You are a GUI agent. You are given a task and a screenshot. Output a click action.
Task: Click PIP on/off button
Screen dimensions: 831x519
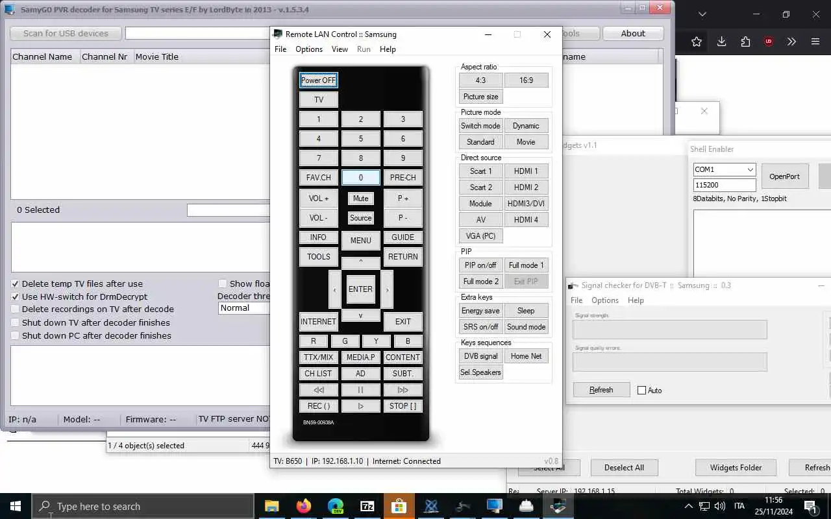[480, 265]
